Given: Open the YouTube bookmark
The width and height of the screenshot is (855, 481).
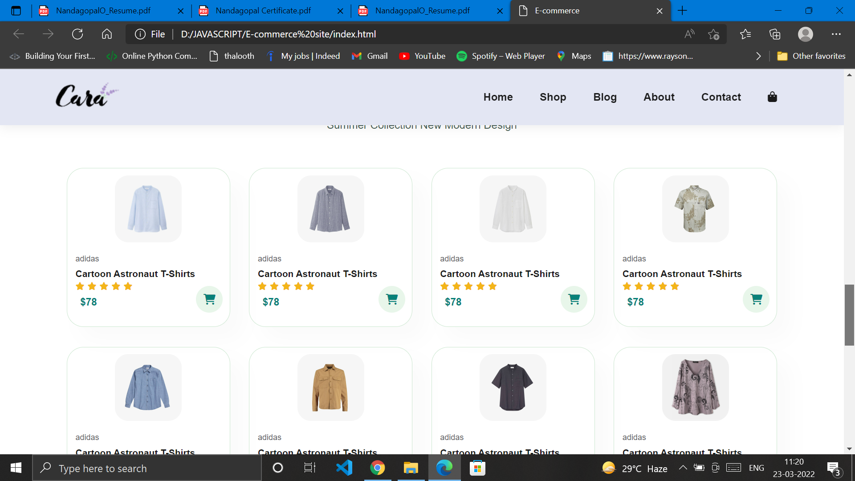Looking at the screenshot, I should click(x=422, y=56).
